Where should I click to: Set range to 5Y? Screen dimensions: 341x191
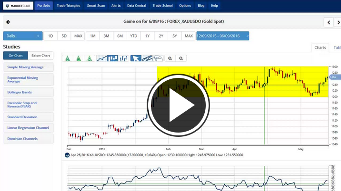click(175, 36)
